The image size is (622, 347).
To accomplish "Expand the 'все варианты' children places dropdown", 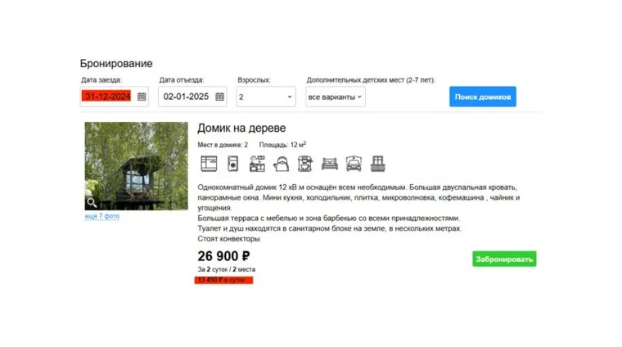I will click(x=336, y=97).
